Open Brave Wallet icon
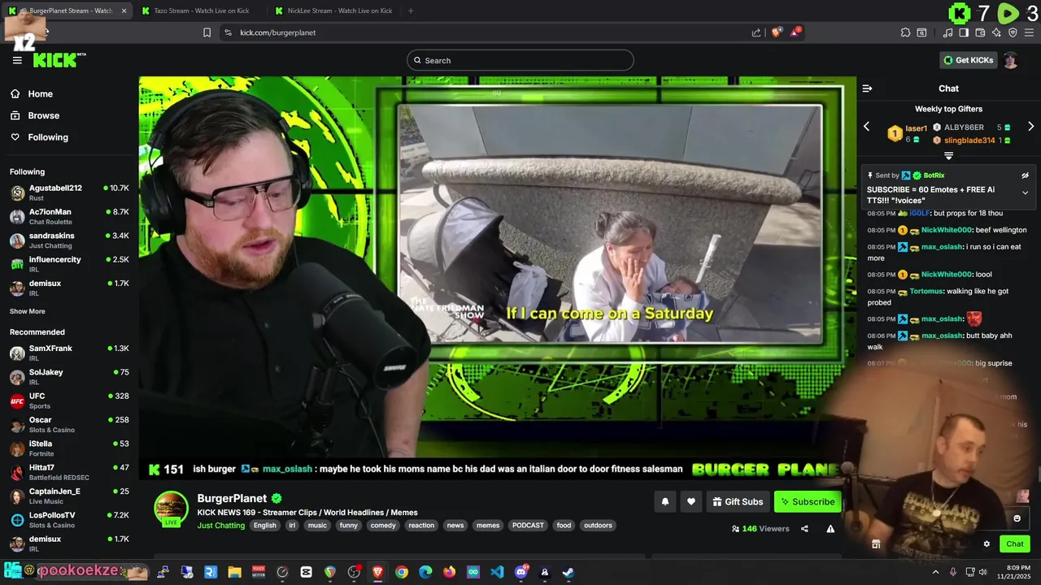Viewport: 1041px width, 585px height. [x=980, y=32]
